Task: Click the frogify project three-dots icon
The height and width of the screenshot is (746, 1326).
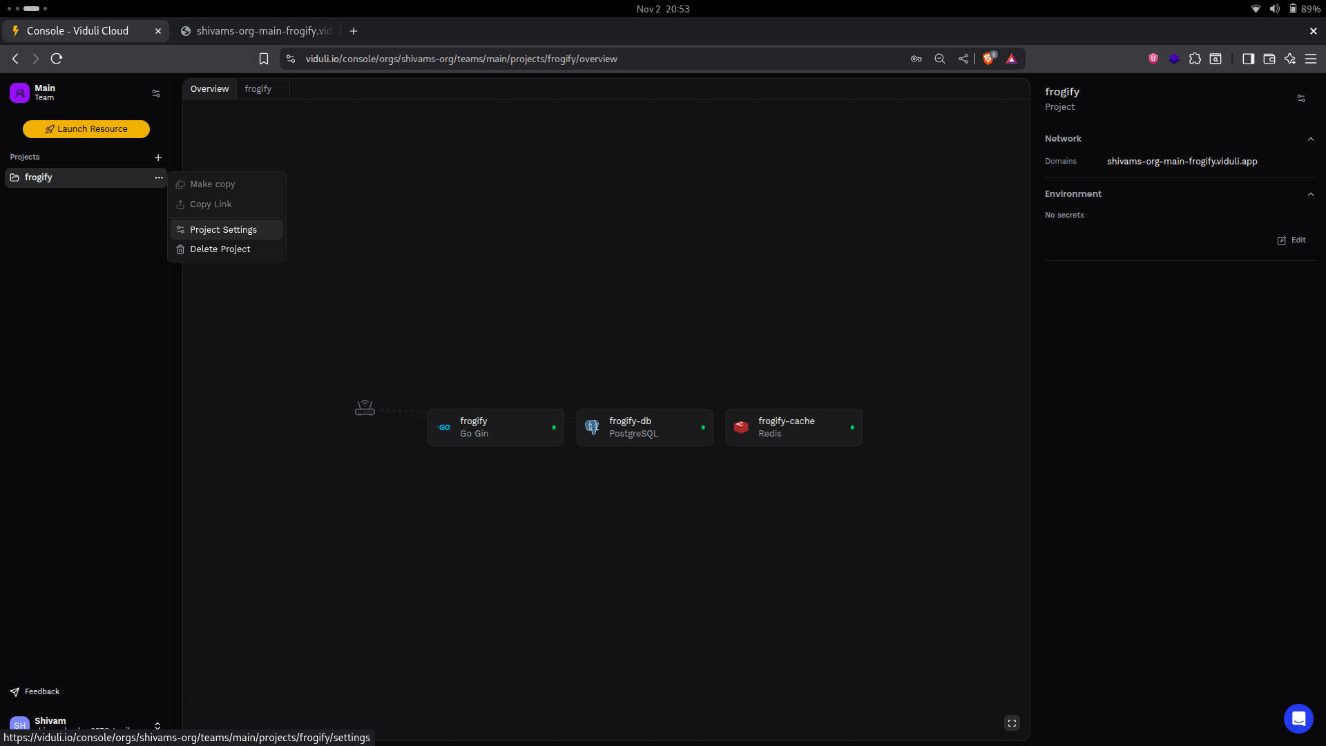Action: (x=159, y=178)
